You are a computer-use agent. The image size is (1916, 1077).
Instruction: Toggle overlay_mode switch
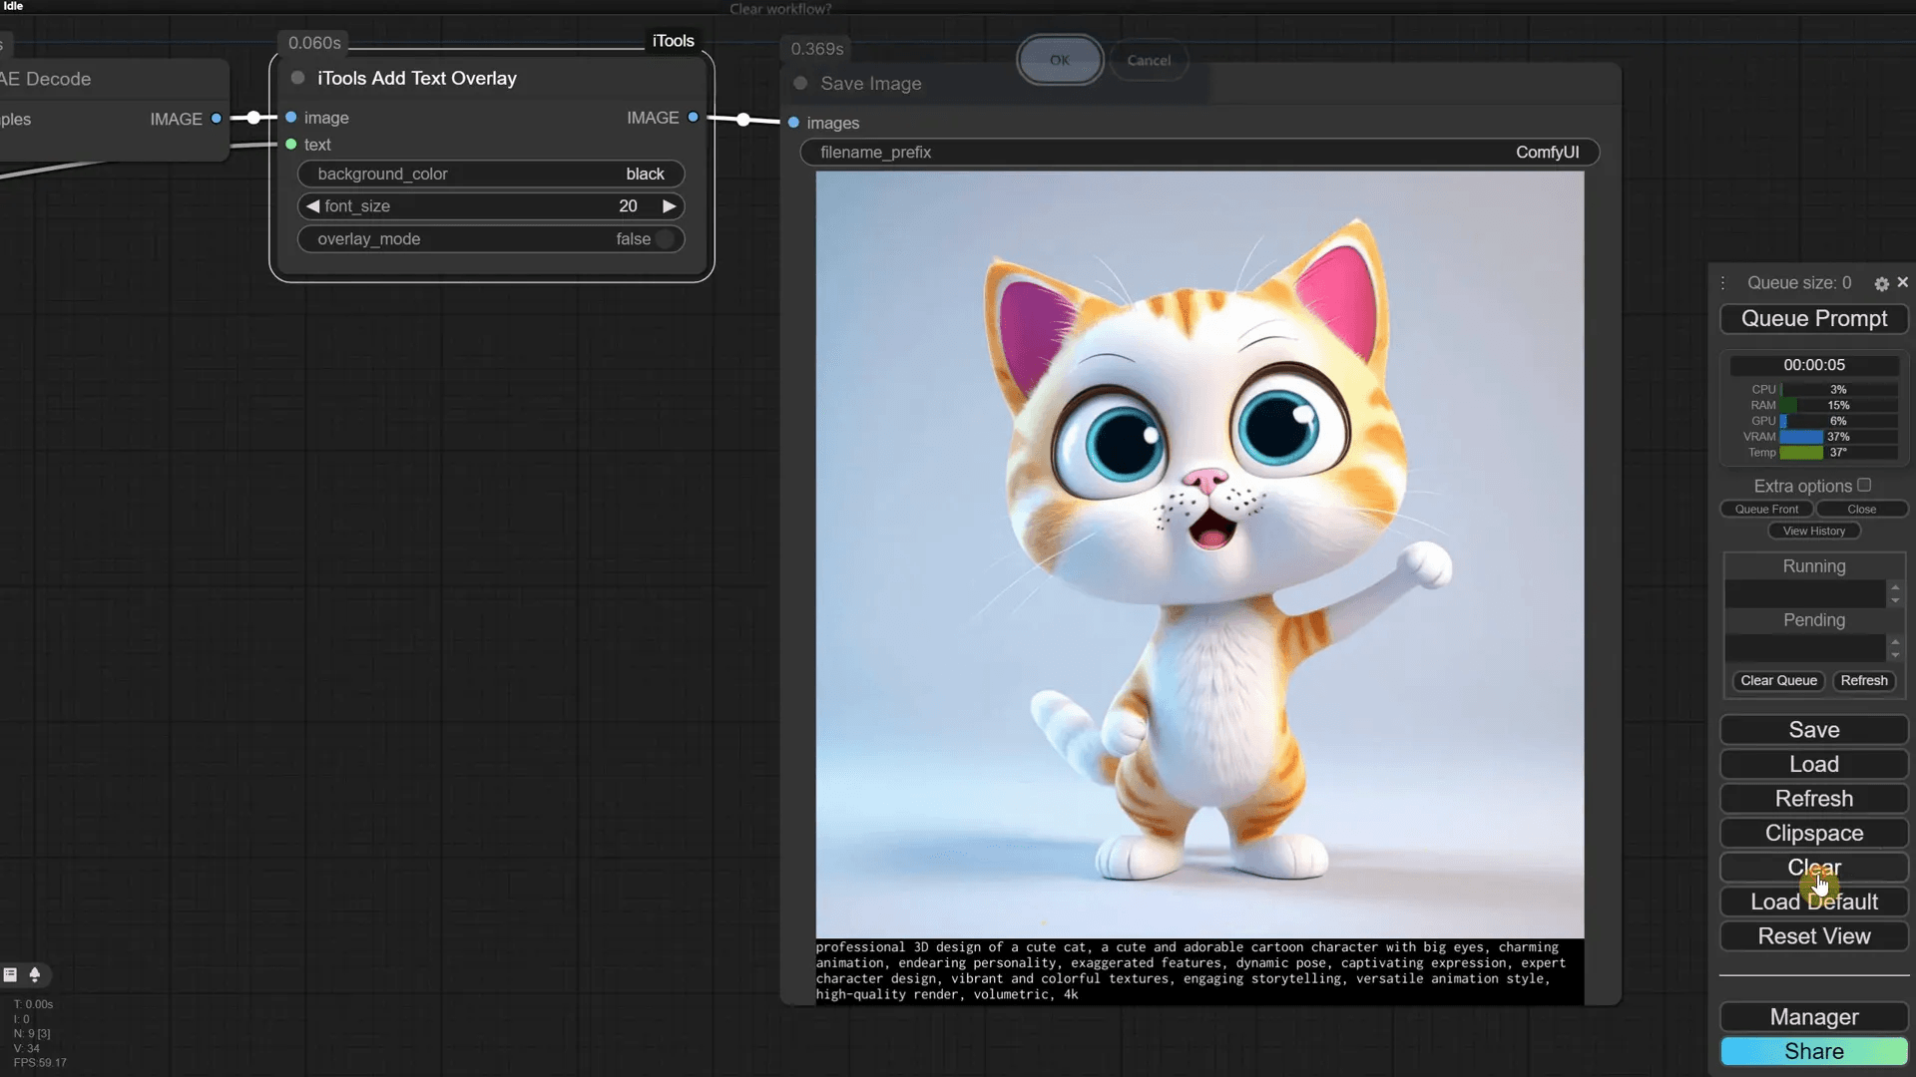pos(491,239)
